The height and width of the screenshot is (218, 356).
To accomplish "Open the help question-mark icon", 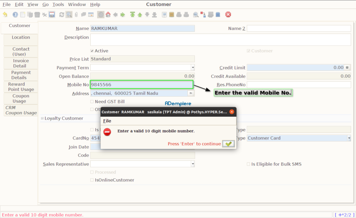I will click(15, 15).
